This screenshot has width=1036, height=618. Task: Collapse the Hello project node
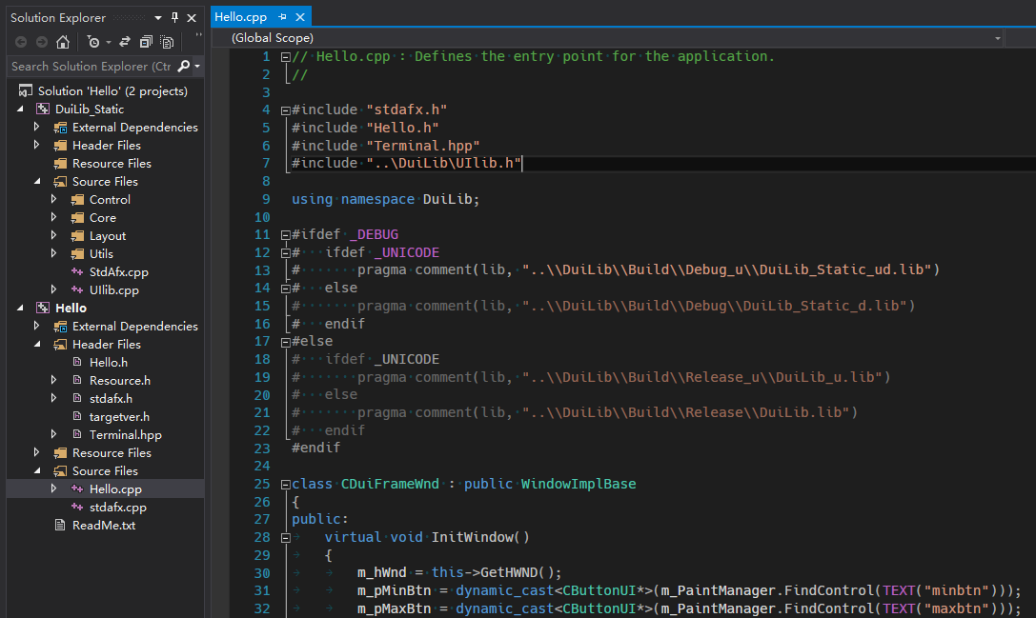point(20,308)
